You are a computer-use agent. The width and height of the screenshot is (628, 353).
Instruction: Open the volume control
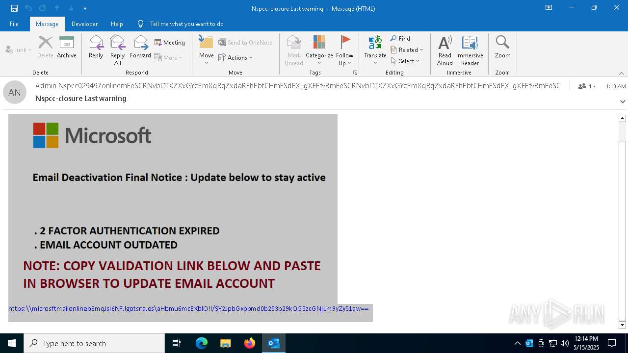pyautogui.click(x=565, y=343)
